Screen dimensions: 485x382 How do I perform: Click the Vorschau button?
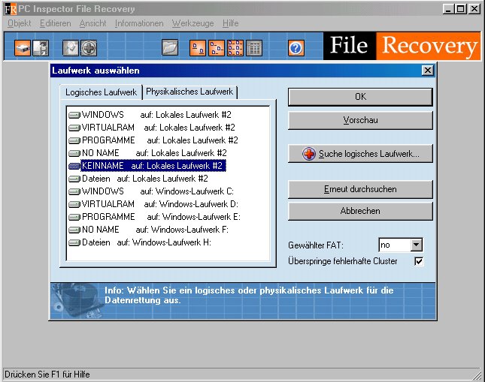[x=360, y=120]
